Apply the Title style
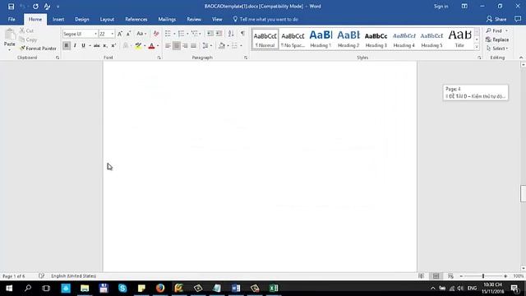The image size is (526, 296). tap(459, 39)
